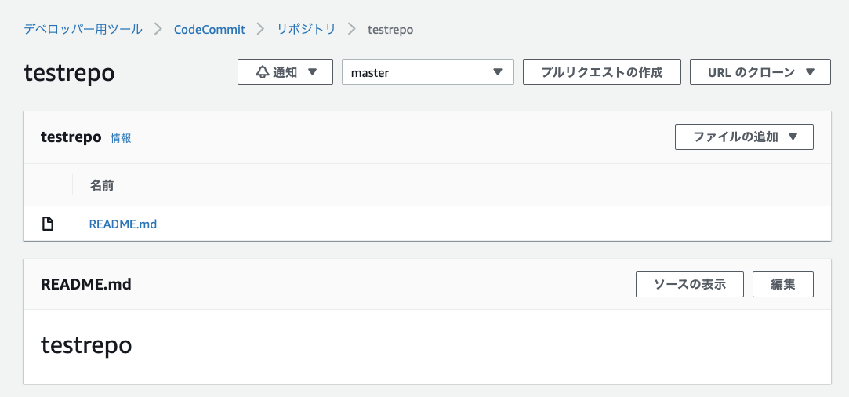Expand the URL のクローン dropdown
This screenshot has width=849, height=397.
(x=760, y=72)
